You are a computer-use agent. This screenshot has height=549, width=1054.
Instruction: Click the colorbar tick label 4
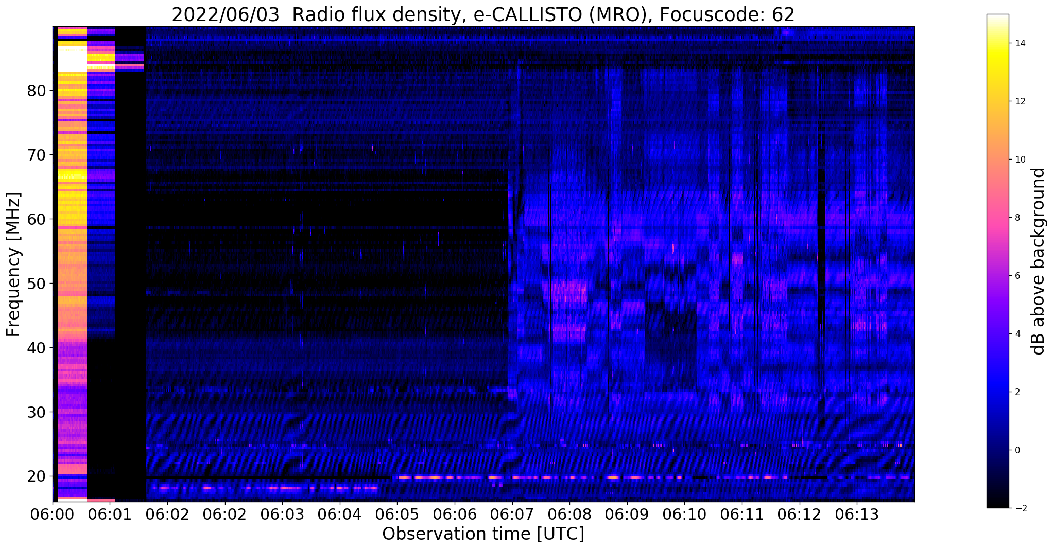click(x=1016, y=334)
